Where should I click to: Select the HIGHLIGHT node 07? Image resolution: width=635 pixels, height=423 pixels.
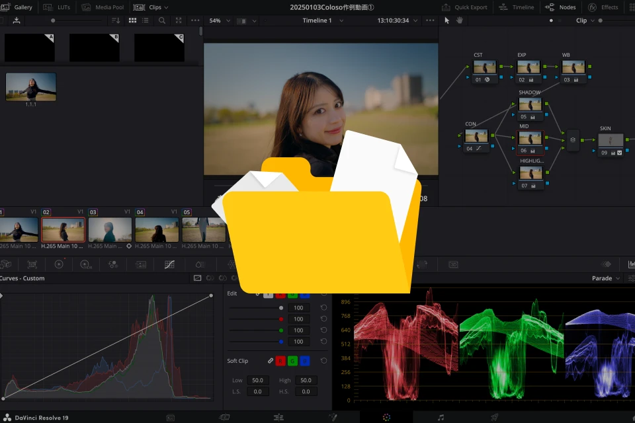530,178
